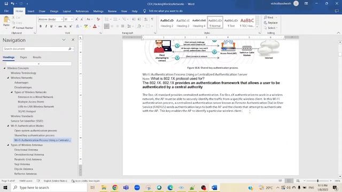
Task: Toggle Justify alignment button
Action: point(123,26)
